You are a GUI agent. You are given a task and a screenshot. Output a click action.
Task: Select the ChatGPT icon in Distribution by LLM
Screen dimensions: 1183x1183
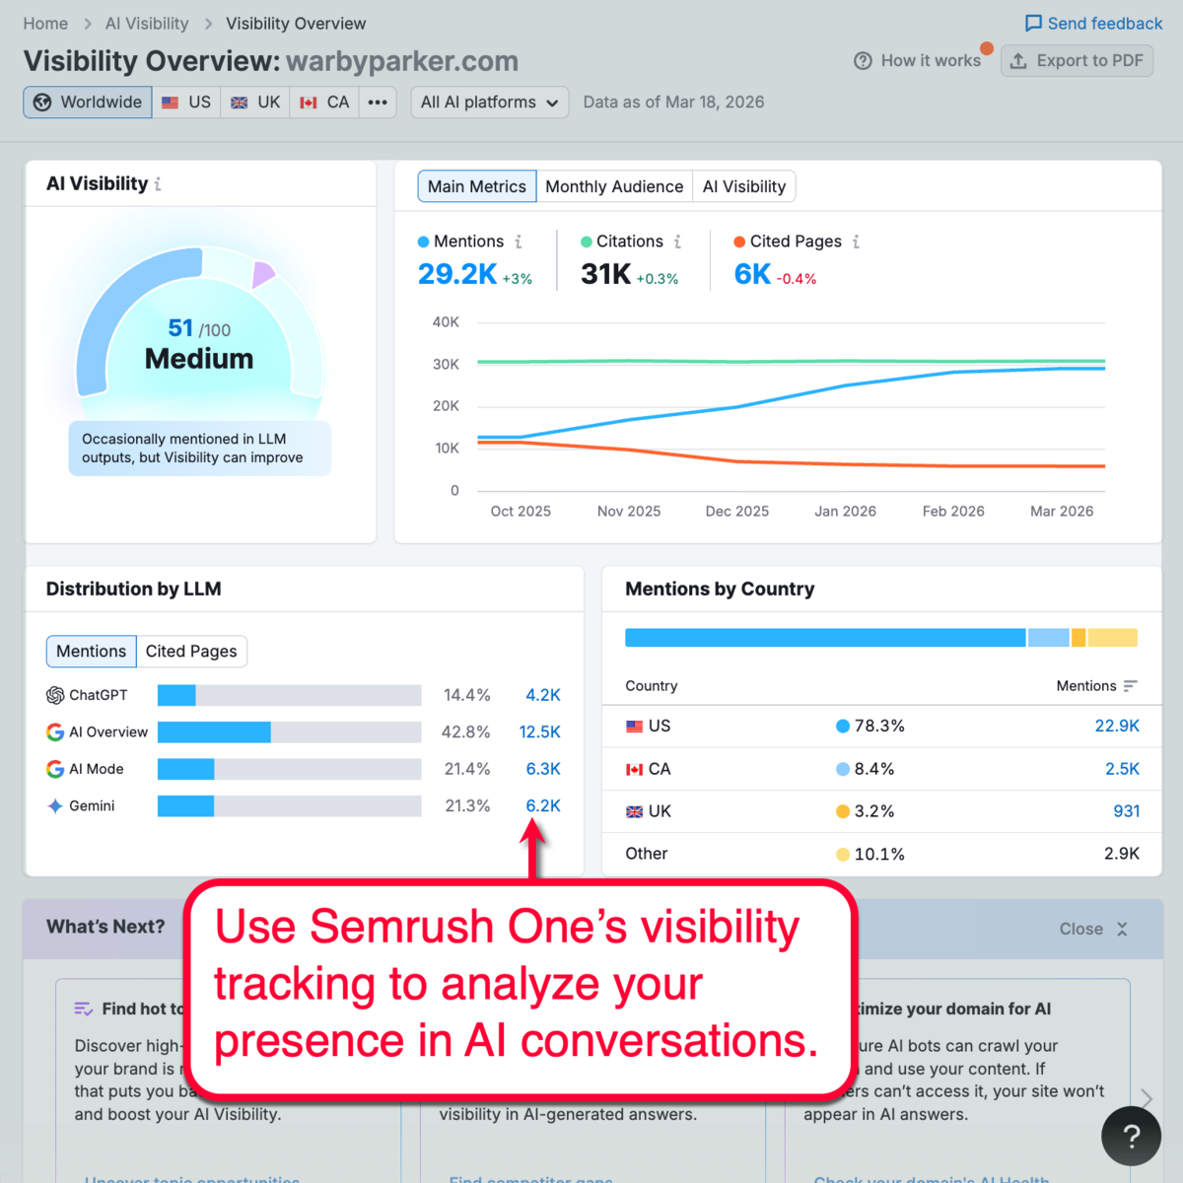coord(54,695)
